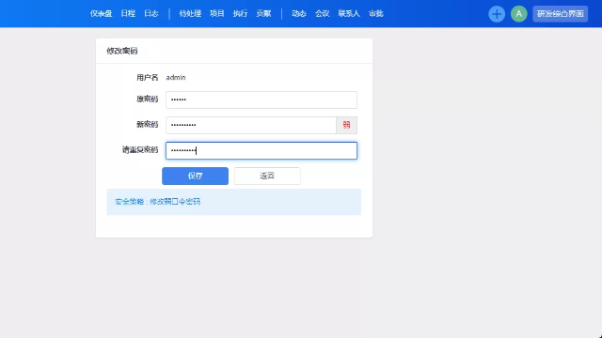Click the 修改密码 panel heading
This screenshot has width=602, height=338.
[x=122, y=51]
